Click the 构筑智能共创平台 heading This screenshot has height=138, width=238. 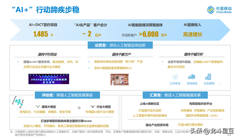[x=201, y=104]
